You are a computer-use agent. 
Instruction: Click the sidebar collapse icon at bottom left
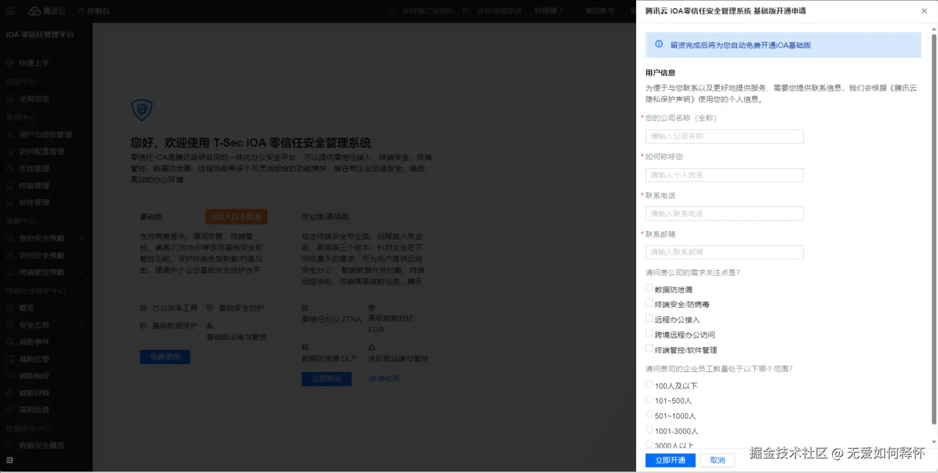click(9, 460)
